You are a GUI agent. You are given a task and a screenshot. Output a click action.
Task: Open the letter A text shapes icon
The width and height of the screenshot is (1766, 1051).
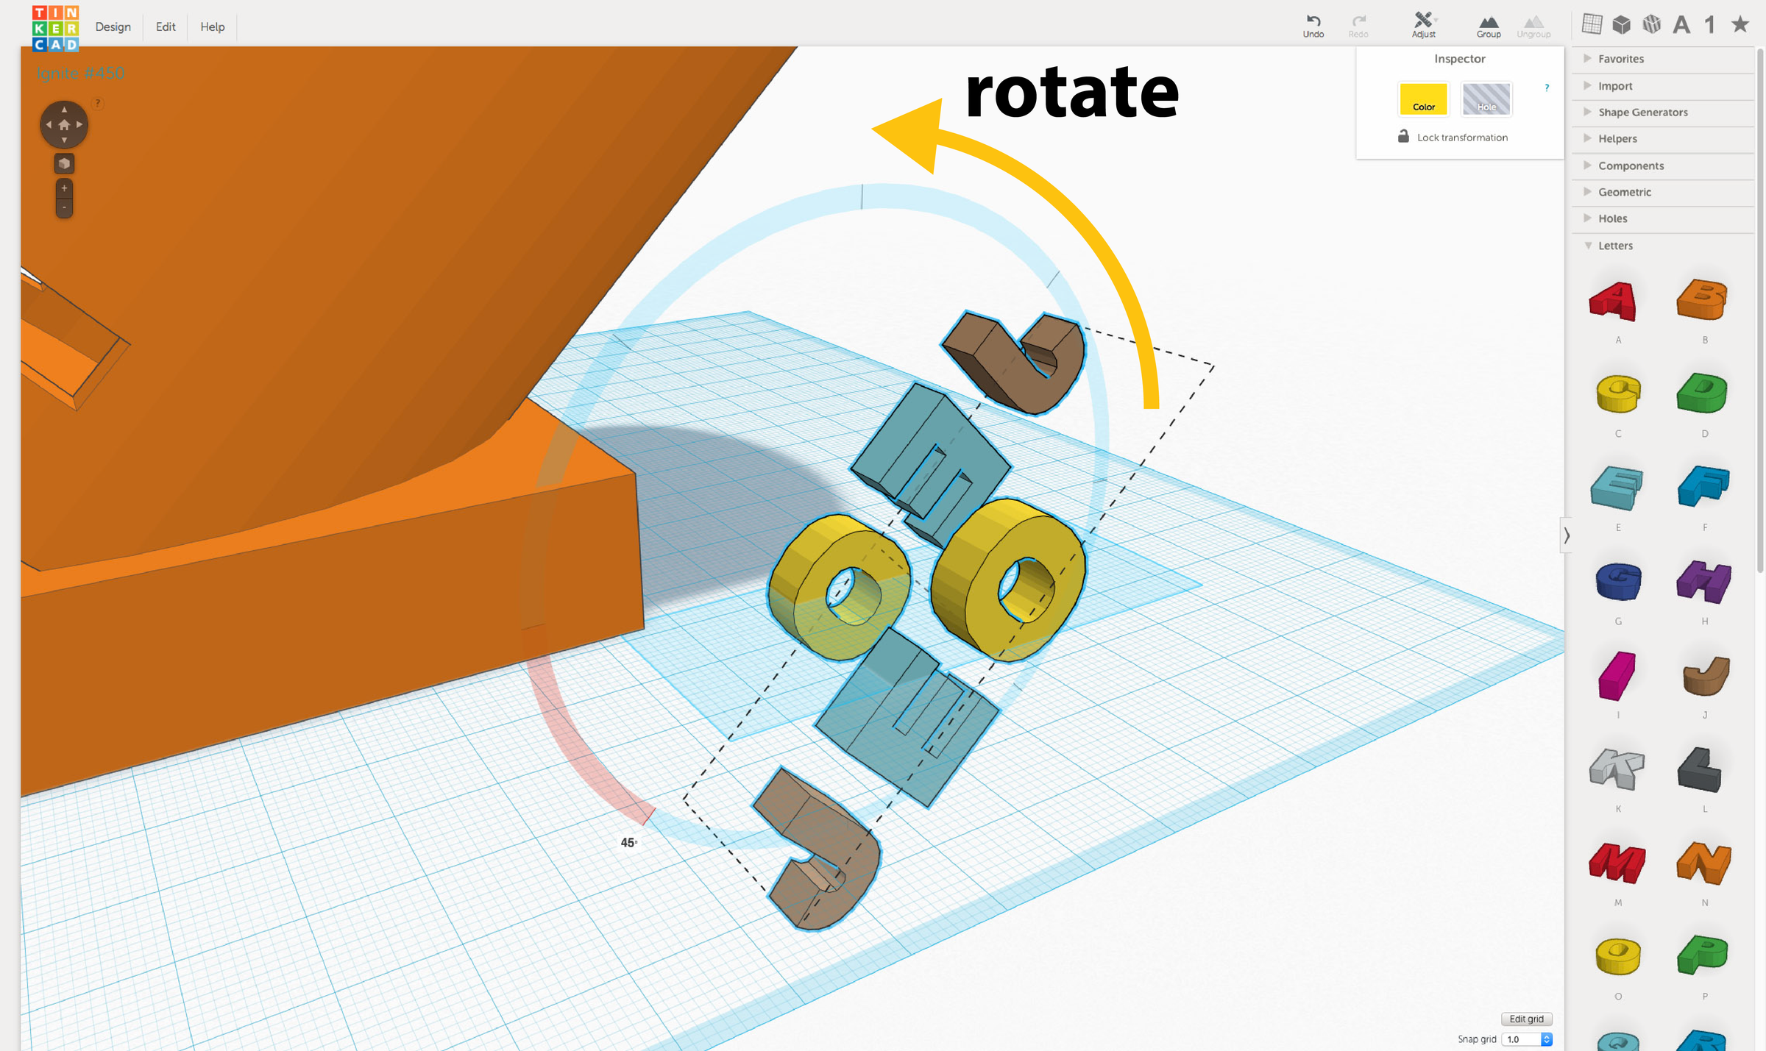[1681, 25]
